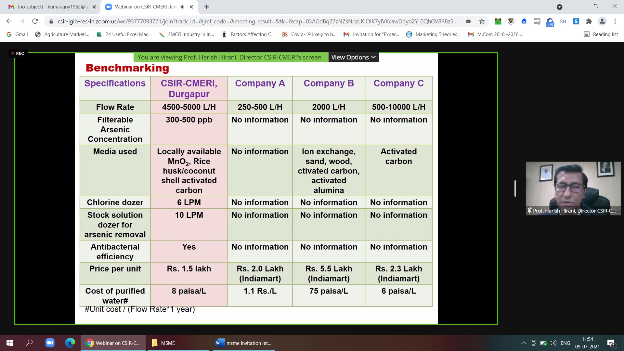Toggle ENG input language indicator
The height and width of the screenshot is (351, 624).
click(x=565, y=343)
